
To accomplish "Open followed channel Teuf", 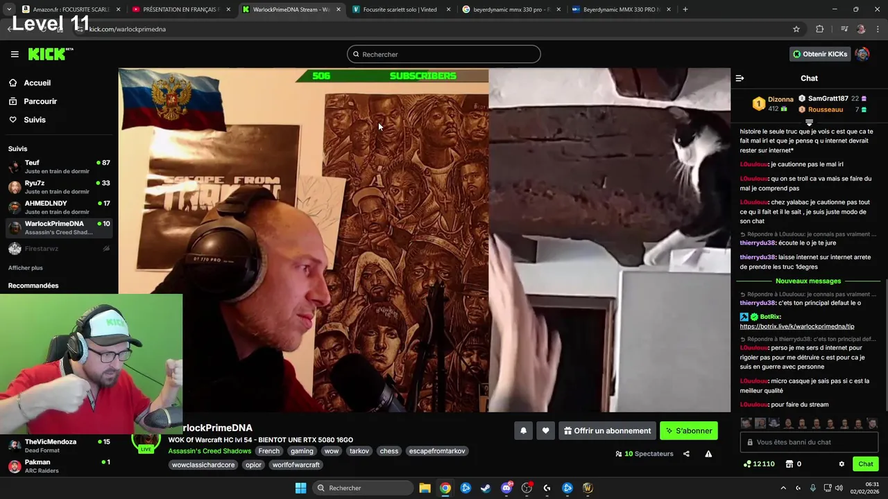I will click(59, 166).
